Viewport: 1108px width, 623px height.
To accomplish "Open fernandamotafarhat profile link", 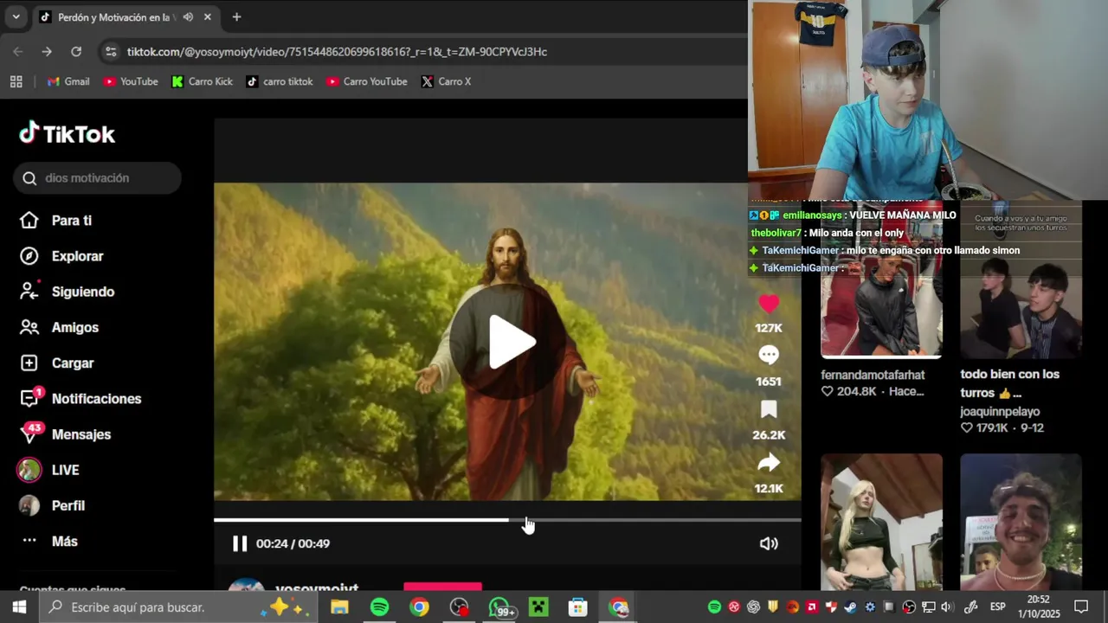I will (873, 375).
